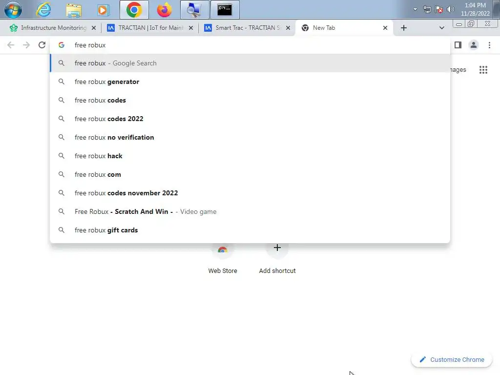This screenshot has height=375, width=500.
Task: Close the Infrastructure Monitoring tab
Action: 94,28
